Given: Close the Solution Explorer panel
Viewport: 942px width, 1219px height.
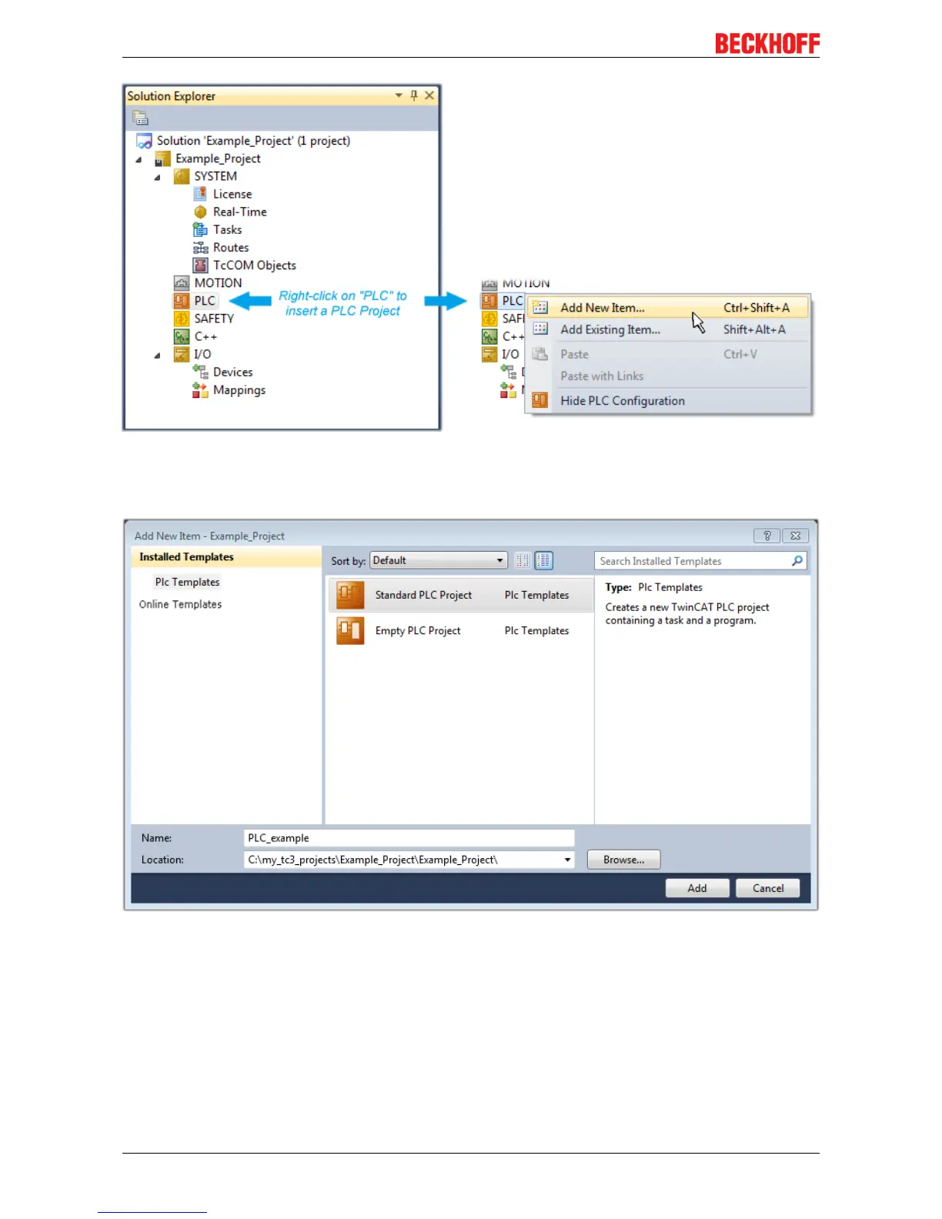Looking at the screenshot, I should pyautogui.click(x=429, y=95).
